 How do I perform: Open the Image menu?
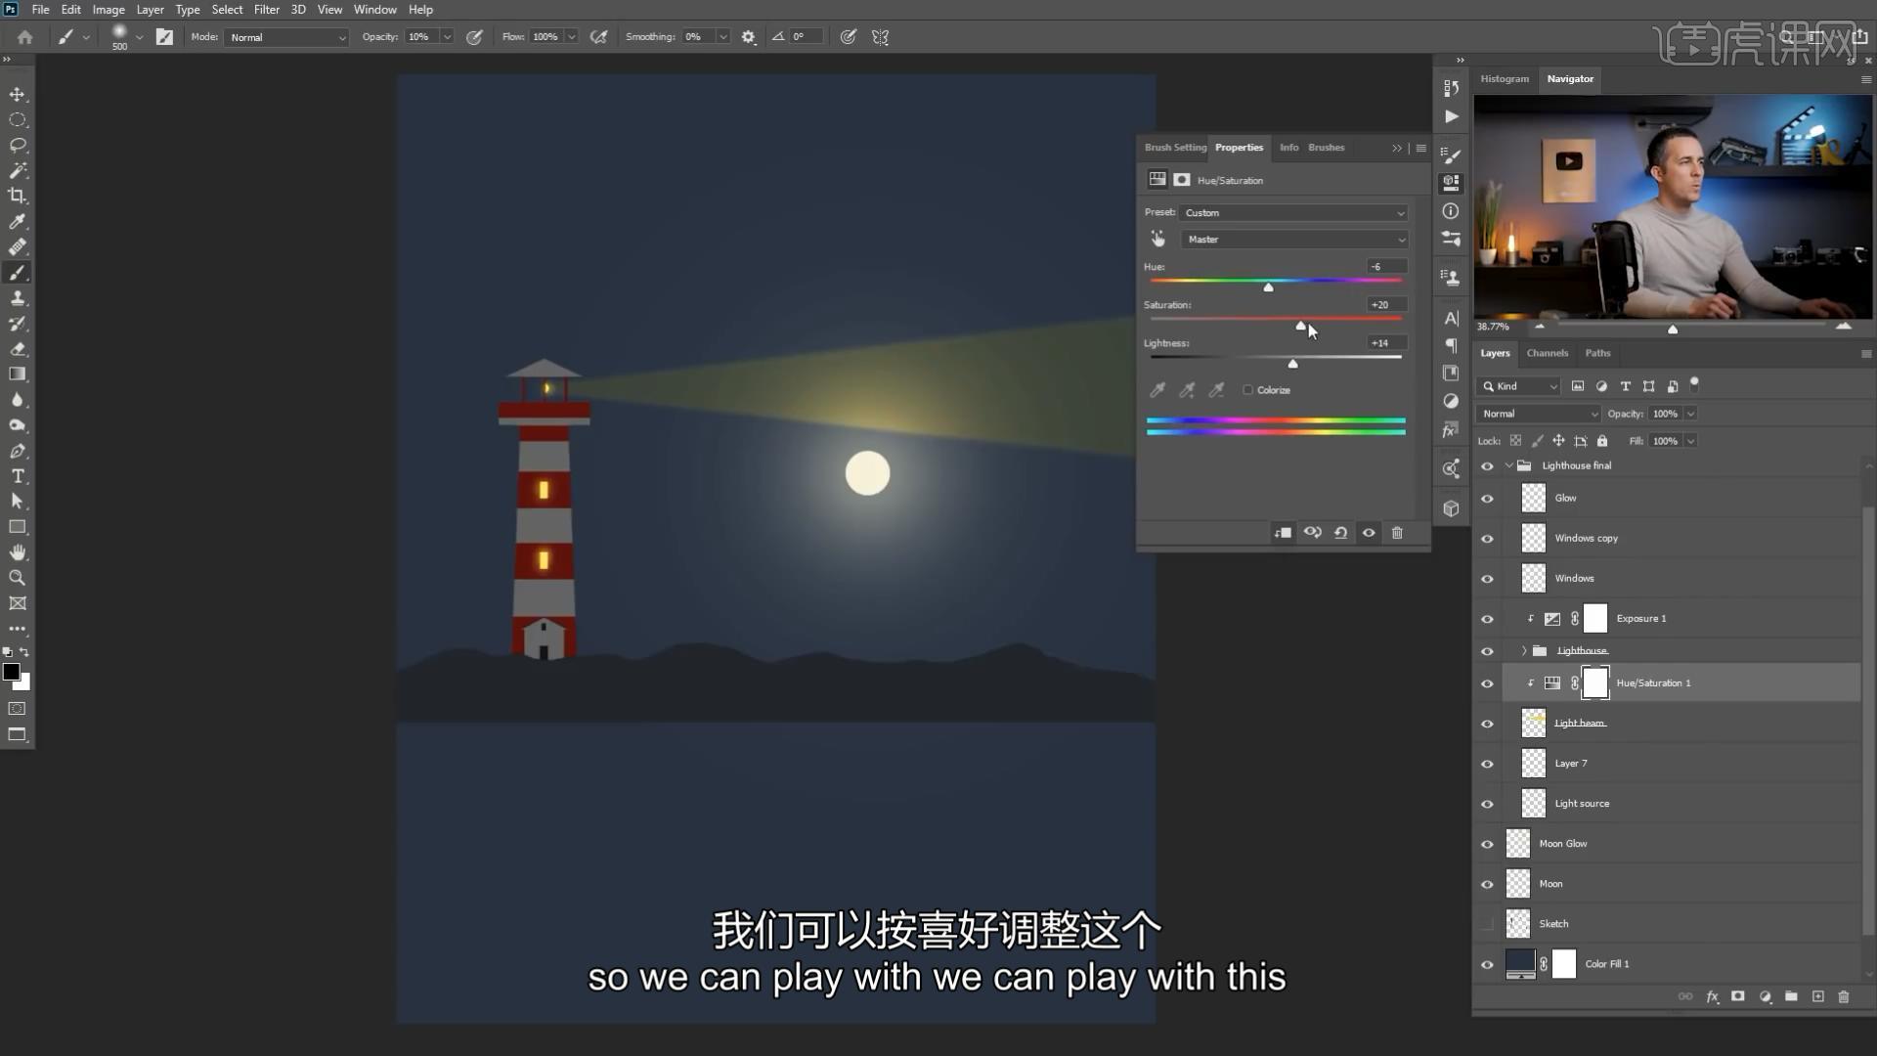[x=109, y=10]
